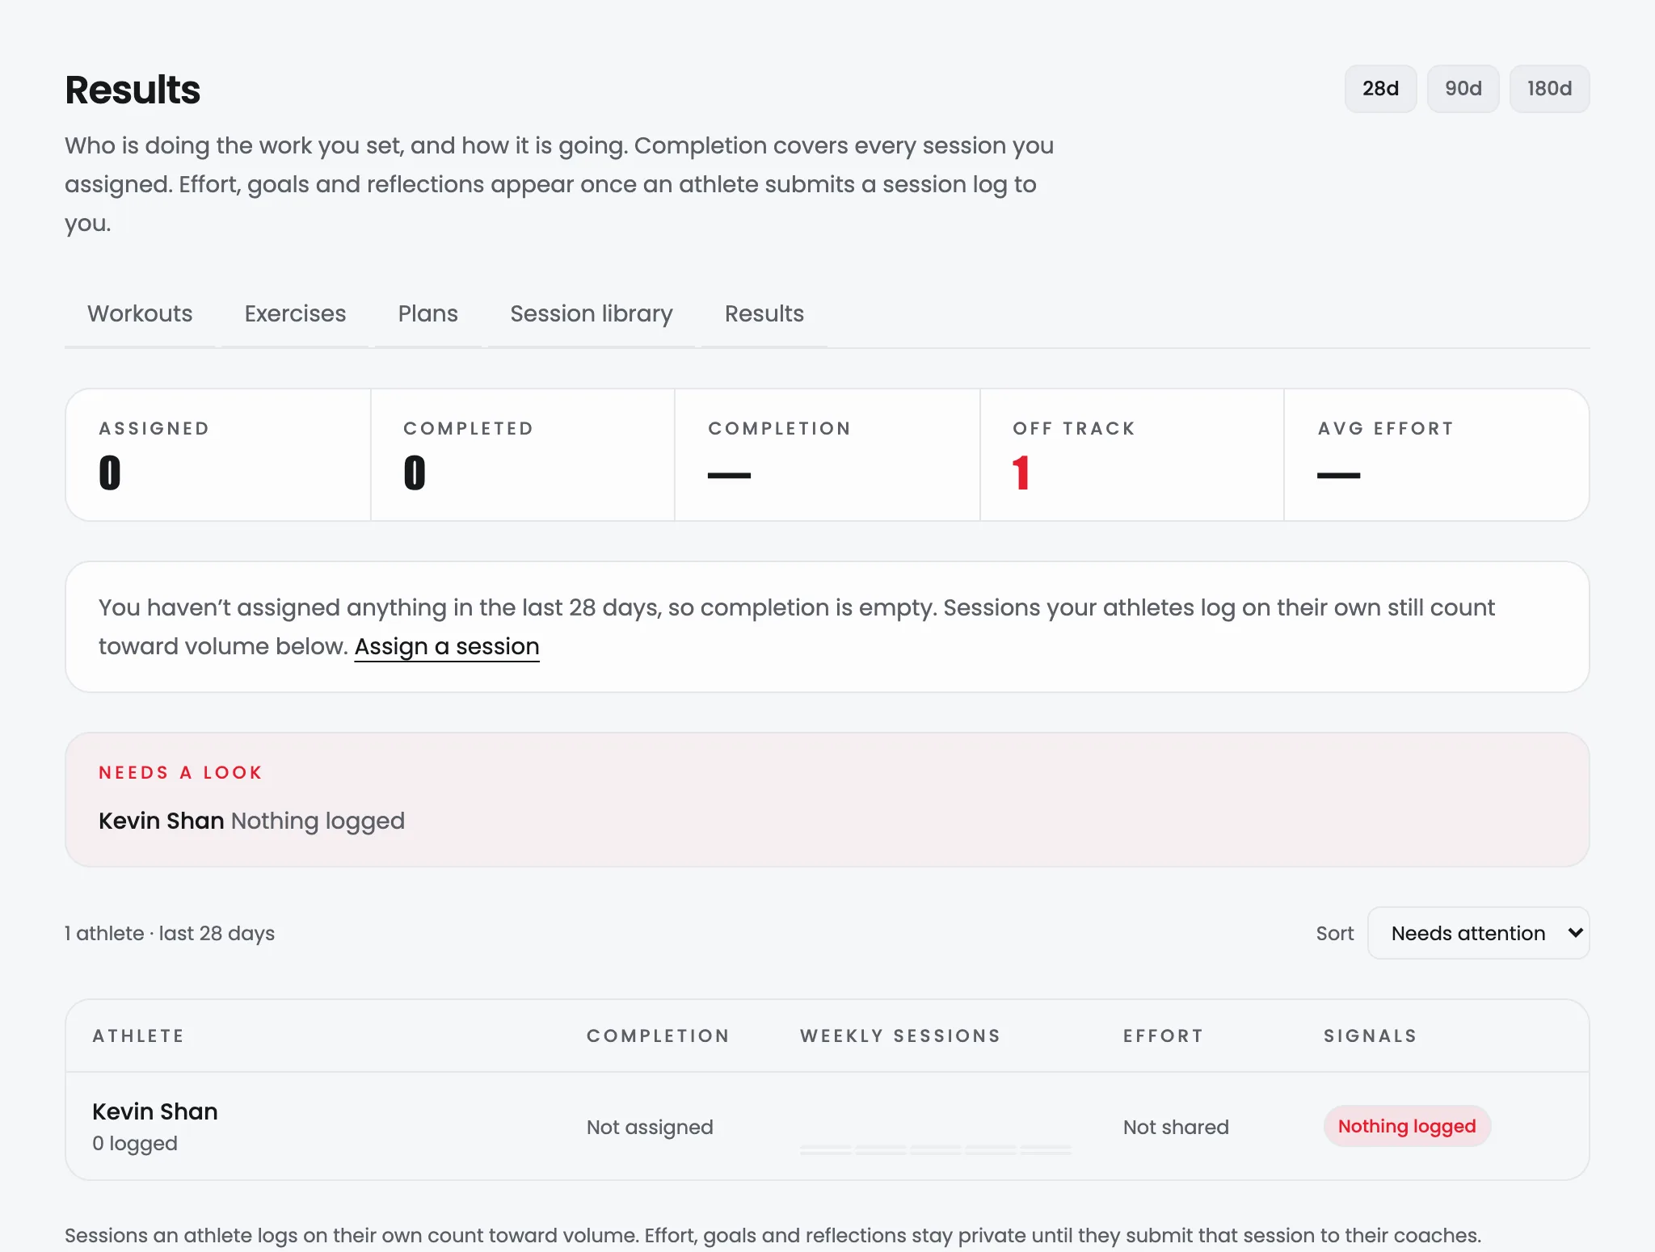Click the Completion column header

[658, 1036]
